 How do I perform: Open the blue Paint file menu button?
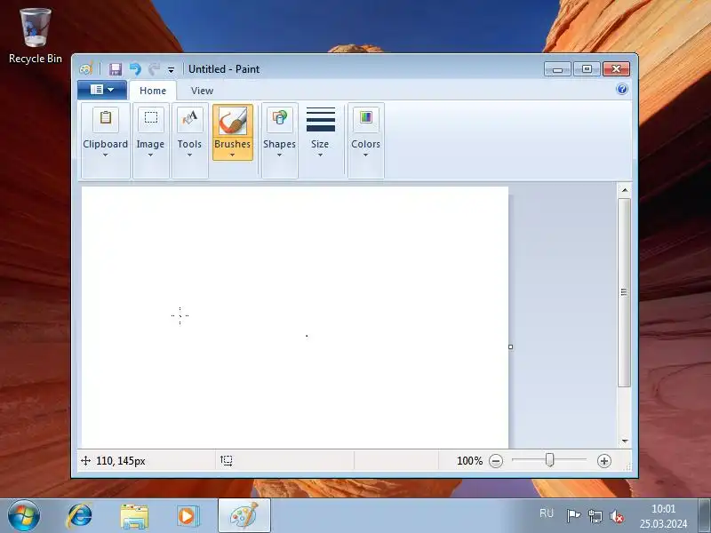point(102,90)
